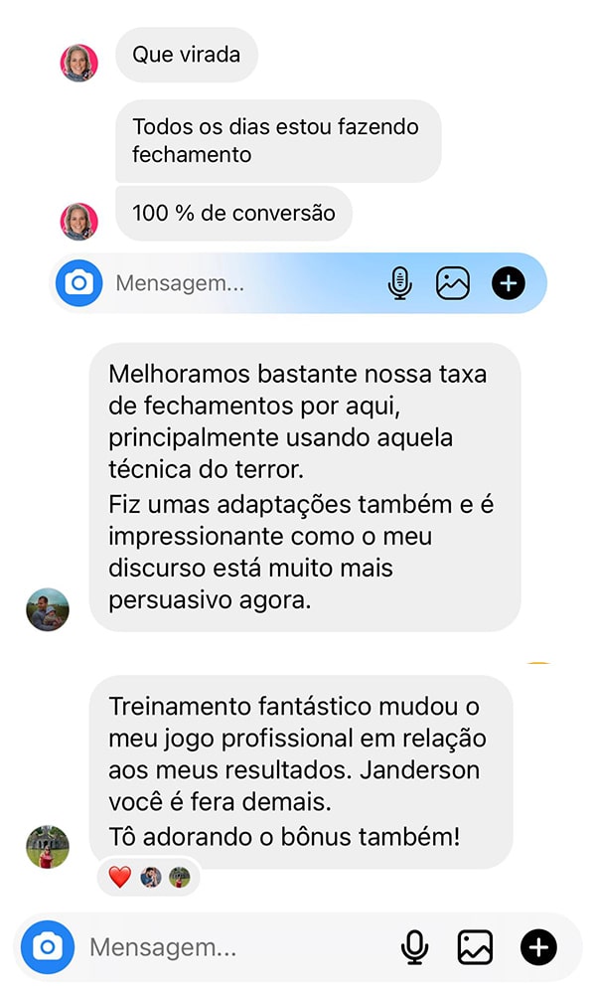596x994 pixels.
Task: Tap the plus icon in the upper message bar
Action: 509,282
